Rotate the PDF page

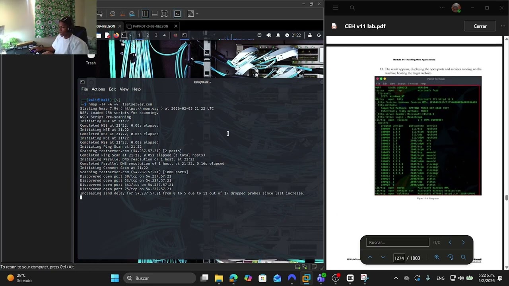(x=450, y=257)
